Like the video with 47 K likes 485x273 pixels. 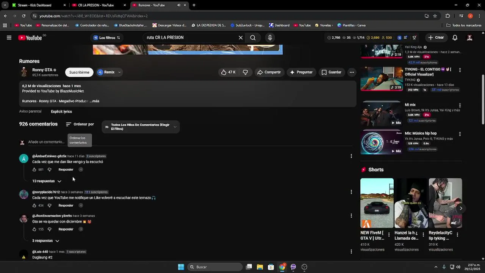[x=228, y=72]
